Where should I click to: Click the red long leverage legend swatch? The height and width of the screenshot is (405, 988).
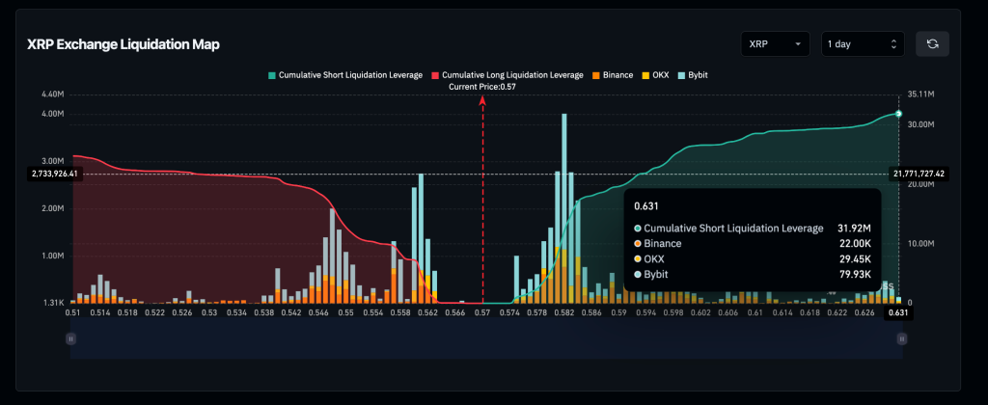click(435, 74)
